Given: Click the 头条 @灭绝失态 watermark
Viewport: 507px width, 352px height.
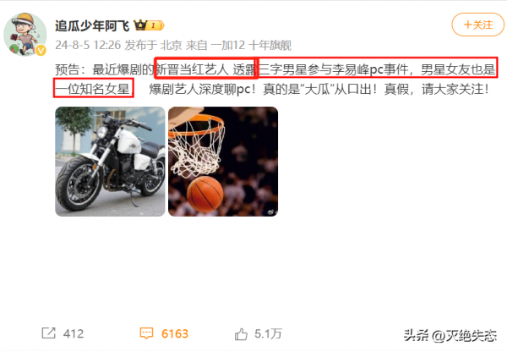Looking at the screenshot, I should [450, 335].
